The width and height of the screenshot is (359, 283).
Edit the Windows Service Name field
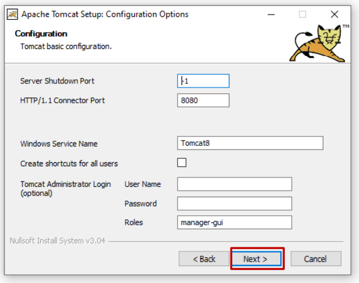coord(250,143)
